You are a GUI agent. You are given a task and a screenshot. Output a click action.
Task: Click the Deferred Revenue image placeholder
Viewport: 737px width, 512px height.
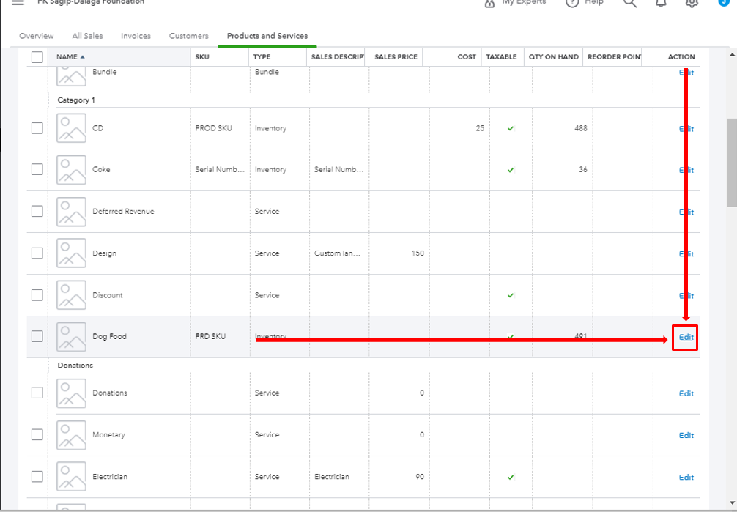(x=72, y=212)
